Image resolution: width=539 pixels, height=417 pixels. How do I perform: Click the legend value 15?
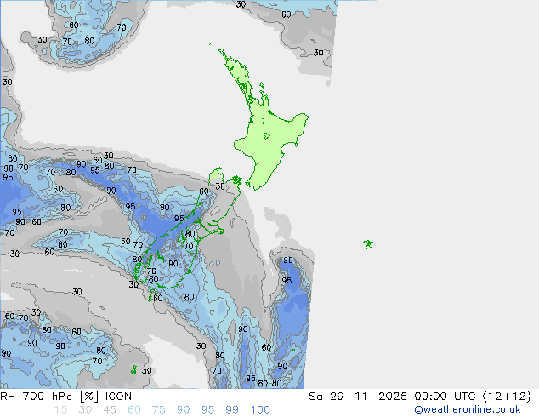(60, 410)
